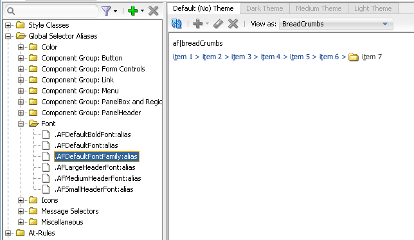
Task: Switch to Medium Theme tab
Action: coord(319,8)
